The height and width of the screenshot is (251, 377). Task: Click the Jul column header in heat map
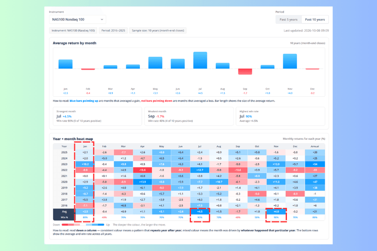[199, 146]
